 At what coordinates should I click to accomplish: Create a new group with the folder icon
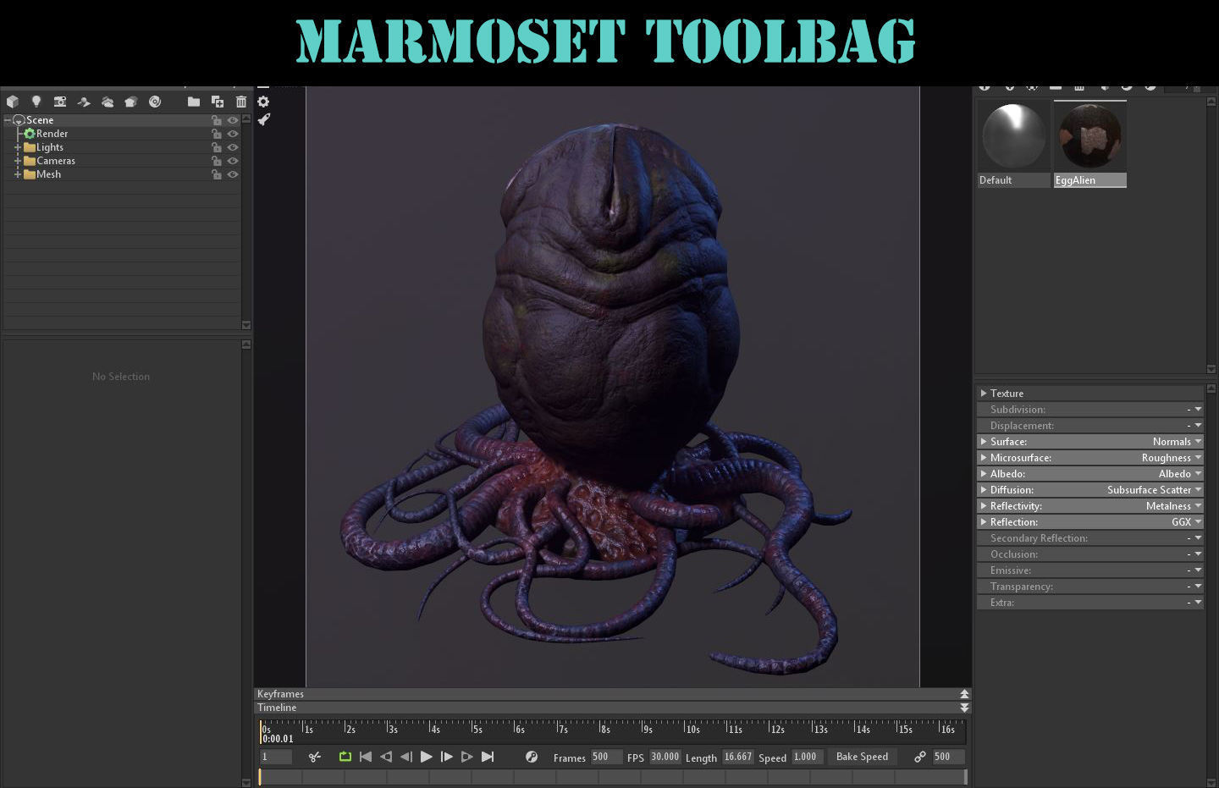194,102
